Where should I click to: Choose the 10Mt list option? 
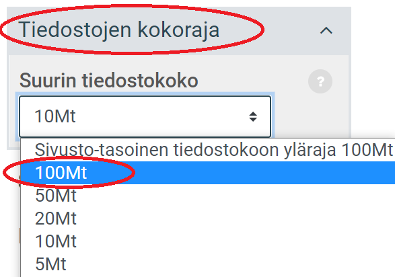(x=207, y=241)
